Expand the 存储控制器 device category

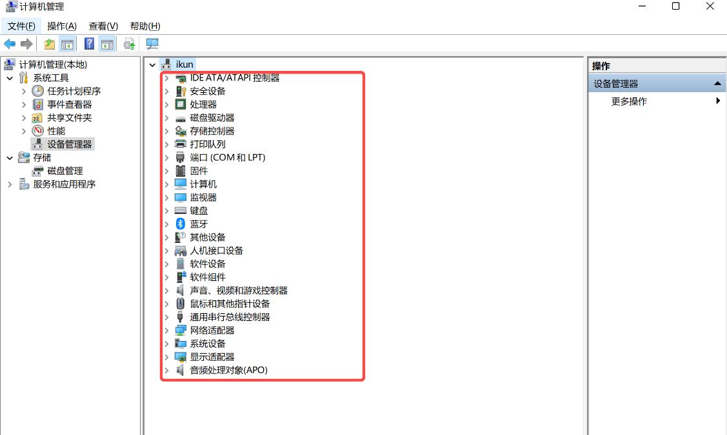pos(167,131)
